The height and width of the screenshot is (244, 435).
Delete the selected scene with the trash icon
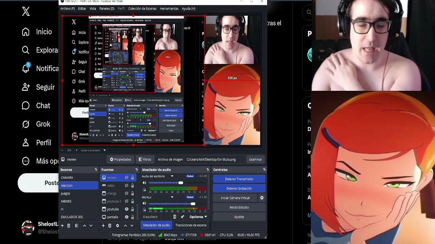pyautogui.click(x=69, y=226)
